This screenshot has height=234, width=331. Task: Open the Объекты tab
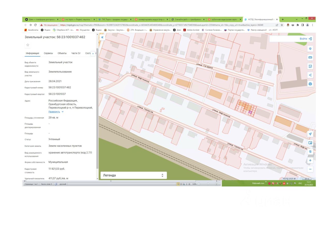coord(62,53)
